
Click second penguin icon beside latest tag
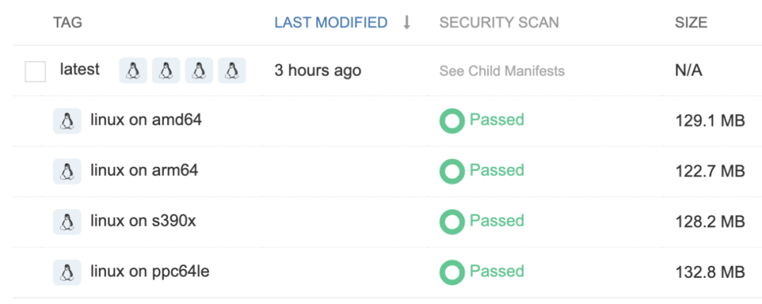166,70
